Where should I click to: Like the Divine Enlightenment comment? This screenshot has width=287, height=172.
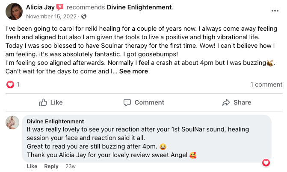click(x=32, y=166)
